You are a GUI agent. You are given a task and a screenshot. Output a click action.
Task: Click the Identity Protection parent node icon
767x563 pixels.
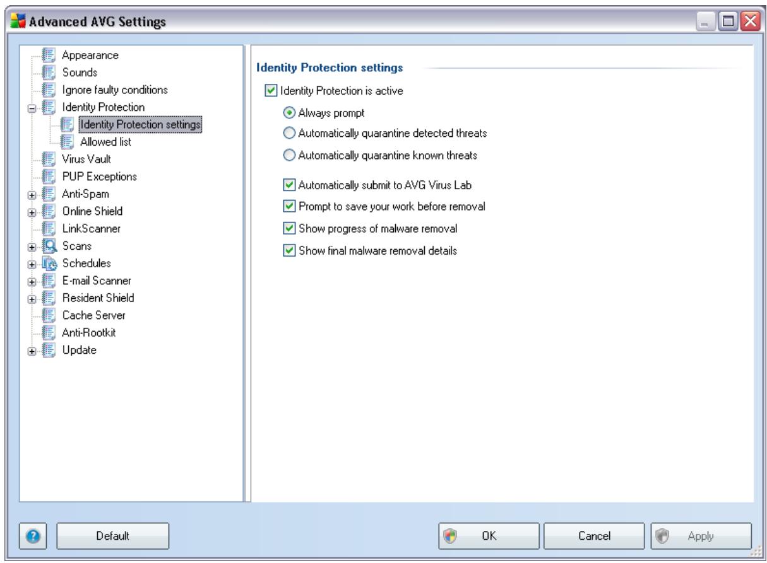click(47, 107)
